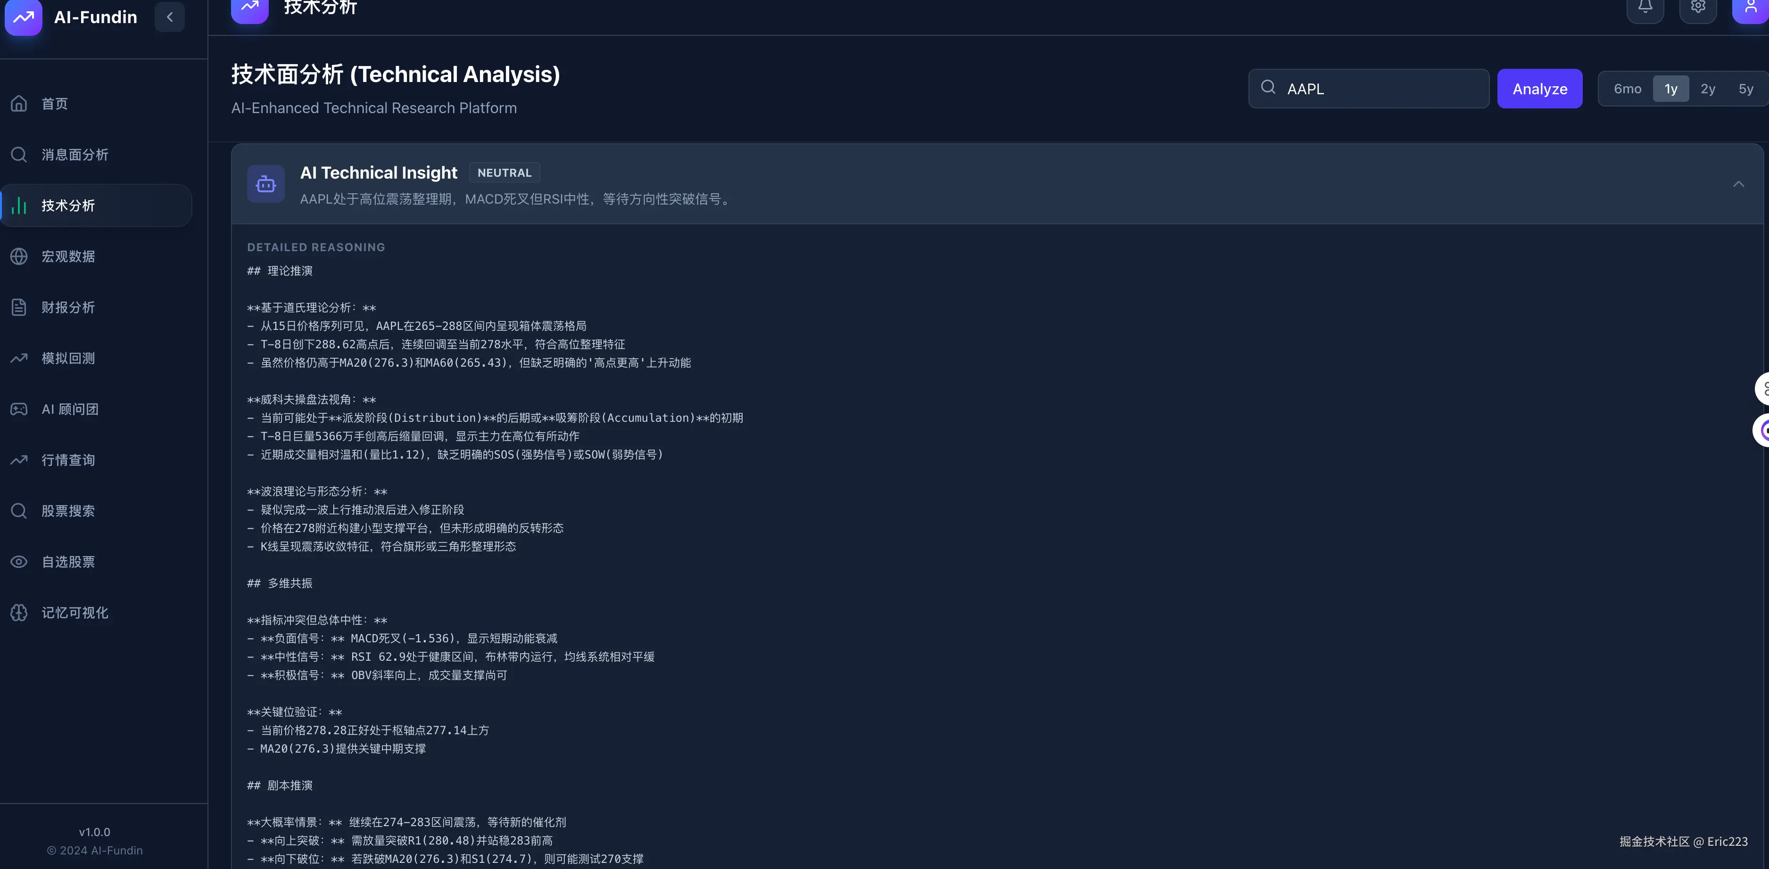The image size is (1769, 869).
Task: Click the 宏观数据 globe icon
Action: 19,256
